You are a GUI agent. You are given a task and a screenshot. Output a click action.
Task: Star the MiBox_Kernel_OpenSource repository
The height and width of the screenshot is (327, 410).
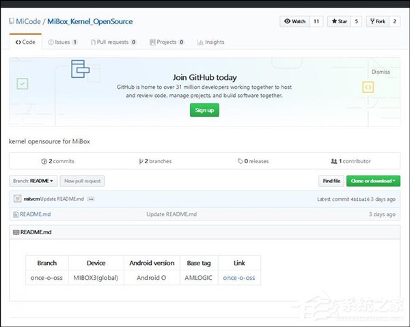pyautogui.click(x=338, y=22)
